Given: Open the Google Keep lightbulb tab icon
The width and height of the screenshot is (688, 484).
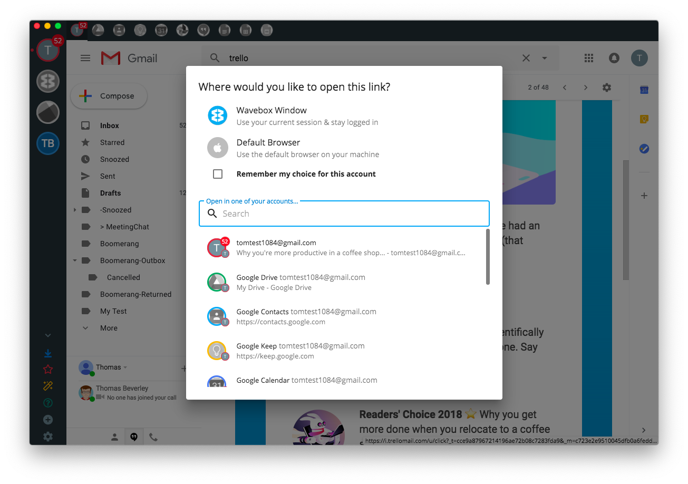Looking at the screenshot, I should click(140, 30).
